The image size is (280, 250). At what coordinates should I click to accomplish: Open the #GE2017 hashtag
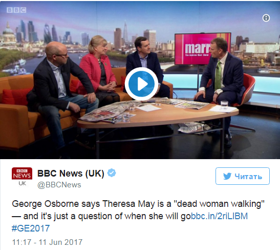pyautogui.click(x=31, y=228)
